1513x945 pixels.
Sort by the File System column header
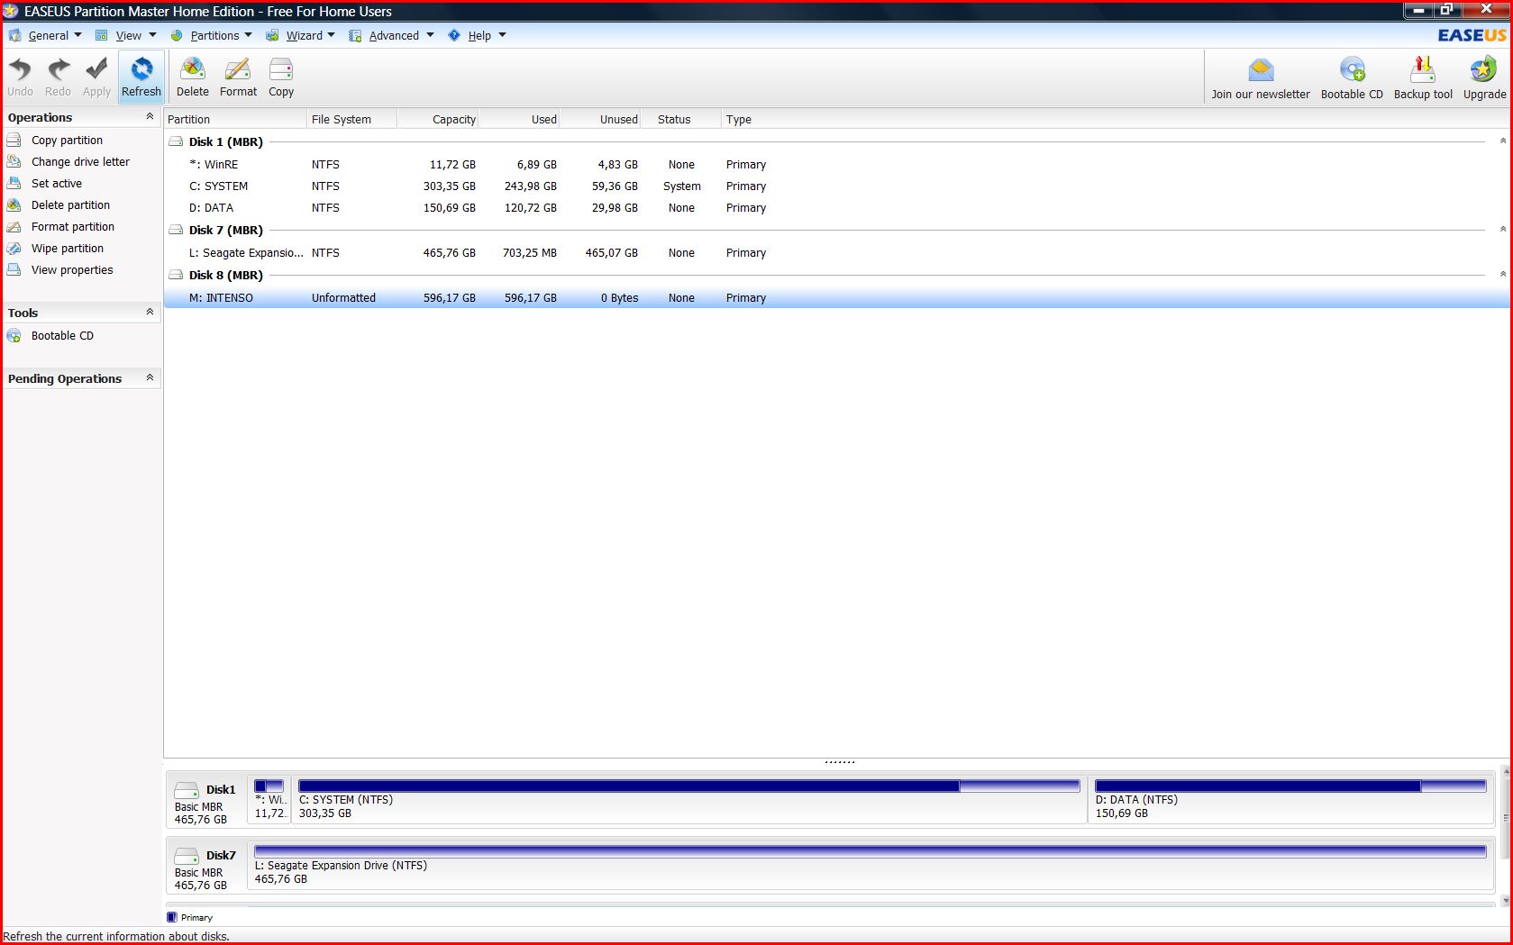pos(351,119)
